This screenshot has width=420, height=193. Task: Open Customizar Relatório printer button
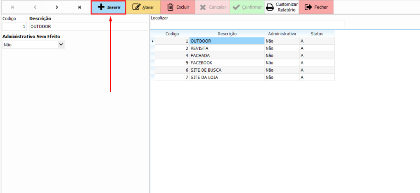click(281, 7)
